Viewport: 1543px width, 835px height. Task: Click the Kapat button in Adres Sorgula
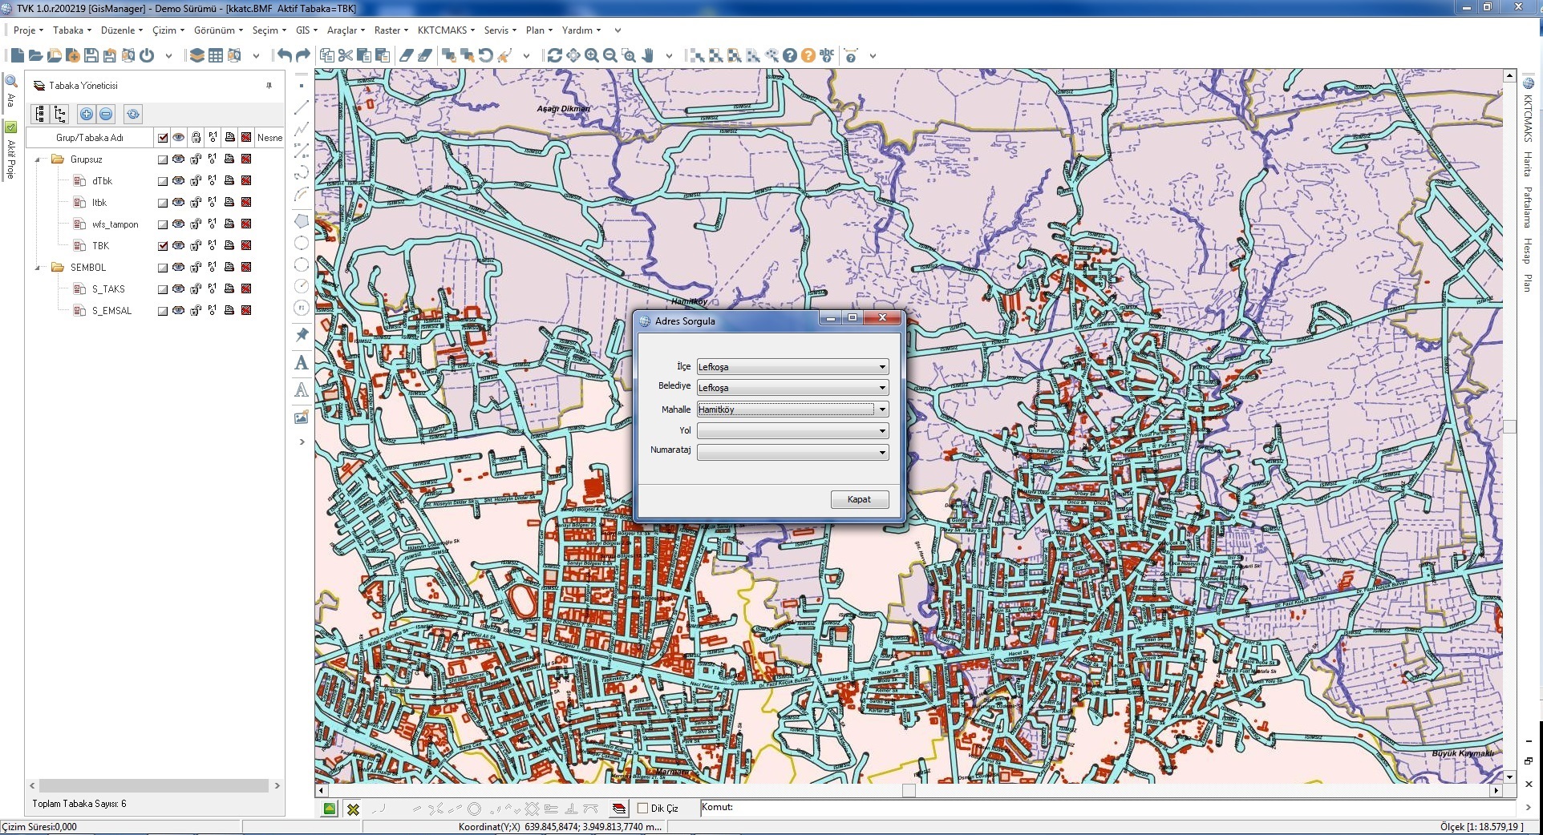pyautogui.click(x=859, y=499)
